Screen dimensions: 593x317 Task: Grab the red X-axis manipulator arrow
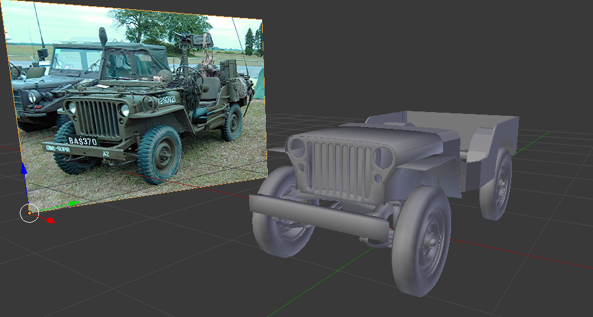[x=50, y=220]
